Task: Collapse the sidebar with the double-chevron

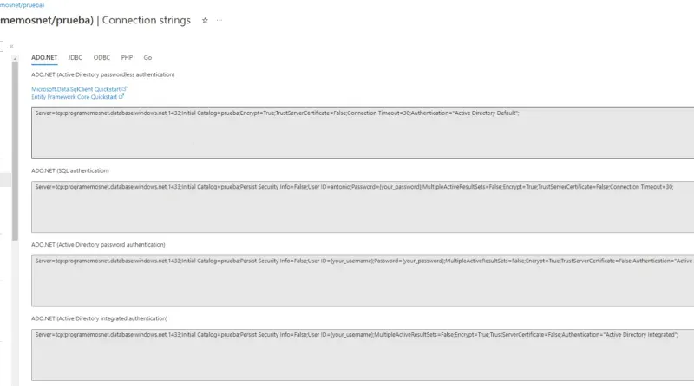Action: (11, 46)
